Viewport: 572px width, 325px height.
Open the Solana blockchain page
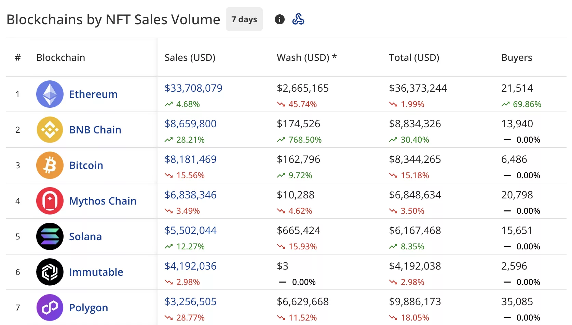(x=85, y=236)
